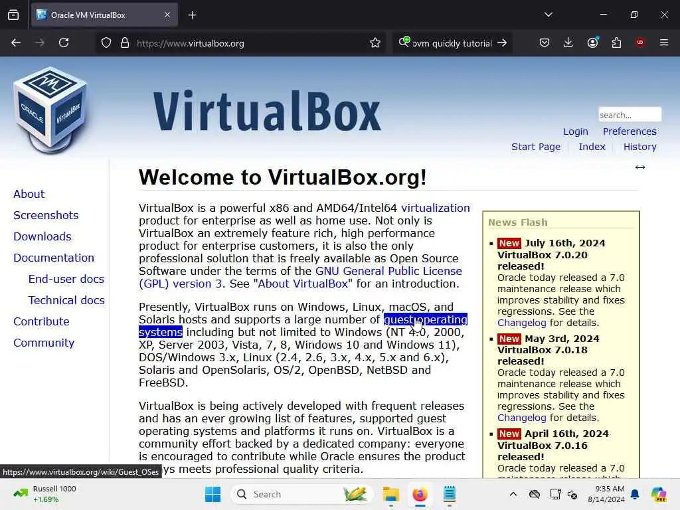
Task: Open the 9:35 AM clock and date
Action: [x=606, y=494]
